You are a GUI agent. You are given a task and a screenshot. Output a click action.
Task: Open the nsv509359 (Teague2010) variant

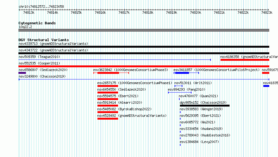coord(39,57)
